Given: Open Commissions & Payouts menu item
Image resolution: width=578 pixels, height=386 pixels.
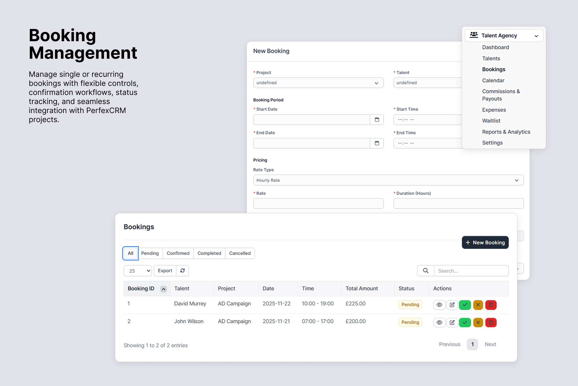Looking at the screenshot, I should point(501,95).
